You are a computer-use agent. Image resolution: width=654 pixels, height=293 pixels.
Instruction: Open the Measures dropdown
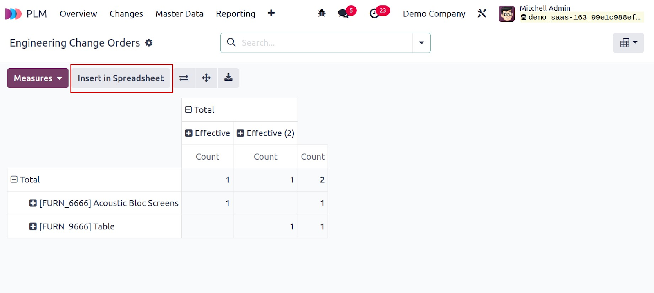click(x=38, y=78)
